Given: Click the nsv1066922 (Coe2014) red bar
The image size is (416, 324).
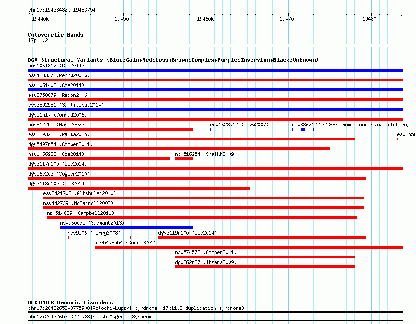Looking at the screenshot, I should [99, 159].
